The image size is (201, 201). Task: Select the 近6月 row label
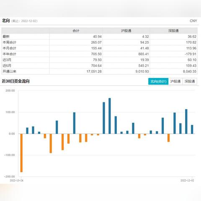coord(7,66)
